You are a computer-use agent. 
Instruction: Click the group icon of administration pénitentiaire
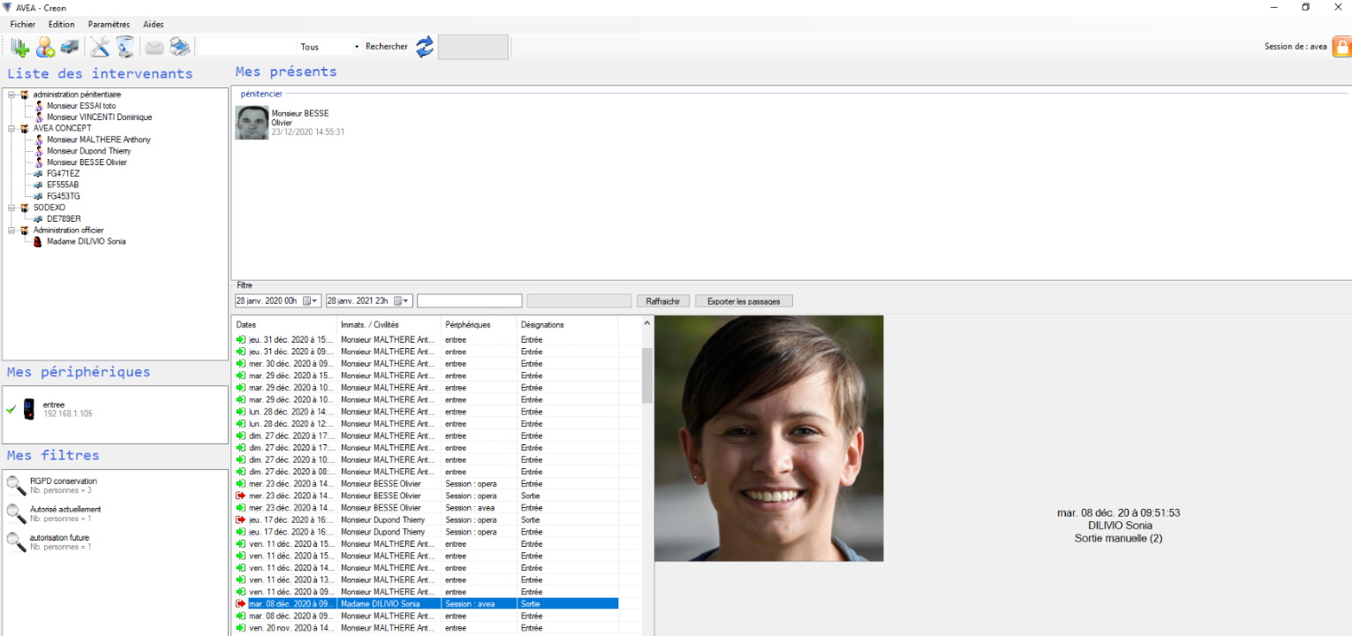point(25,95)
